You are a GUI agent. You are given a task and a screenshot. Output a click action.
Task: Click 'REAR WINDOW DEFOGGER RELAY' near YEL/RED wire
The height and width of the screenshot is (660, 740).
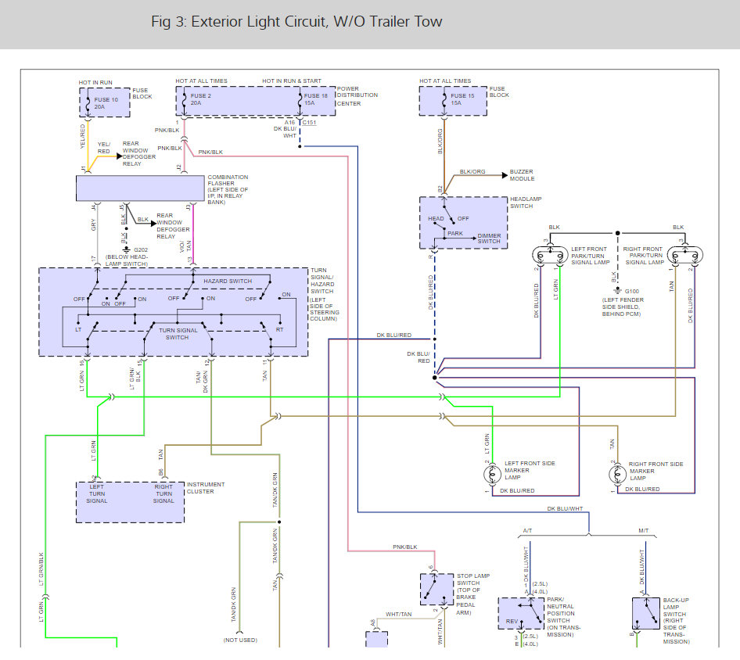click(138, 153)
